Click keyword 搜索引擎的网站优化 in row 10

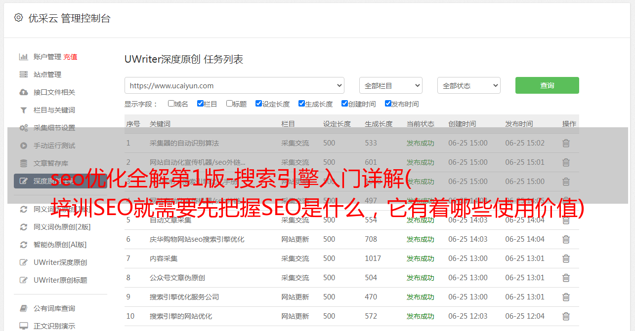click(181, 316)
